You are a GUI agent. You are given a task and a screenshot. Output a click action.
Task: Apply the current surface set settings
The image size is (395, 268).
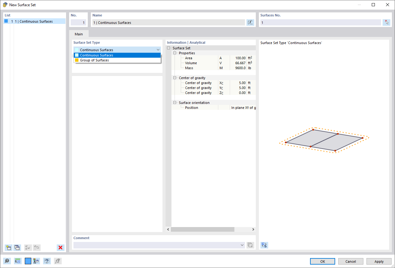(379, 261)
